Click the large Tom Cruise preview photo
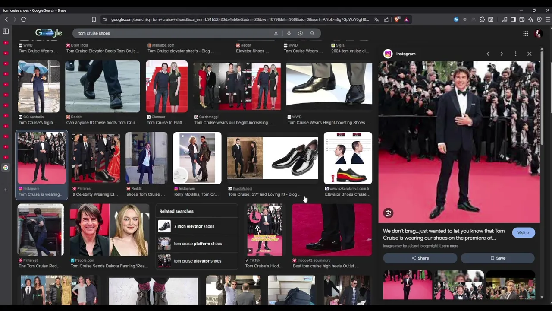This screenshot has width=552, height=311. click(459, 142)
